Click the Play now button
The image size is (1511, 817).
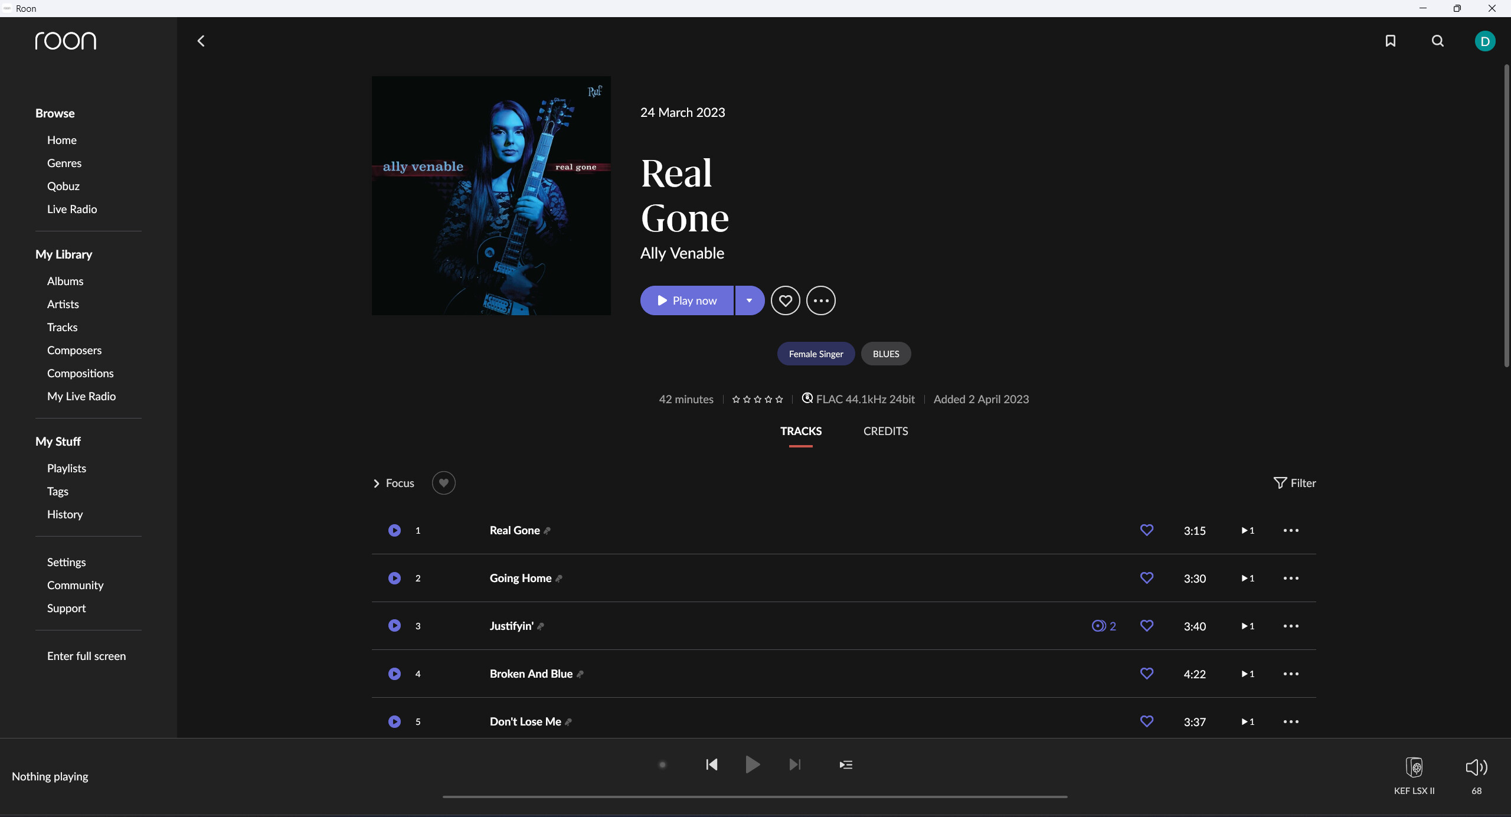click(687, 300)
